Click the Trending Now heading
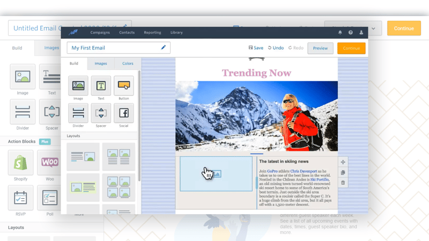 coord(256,73)
